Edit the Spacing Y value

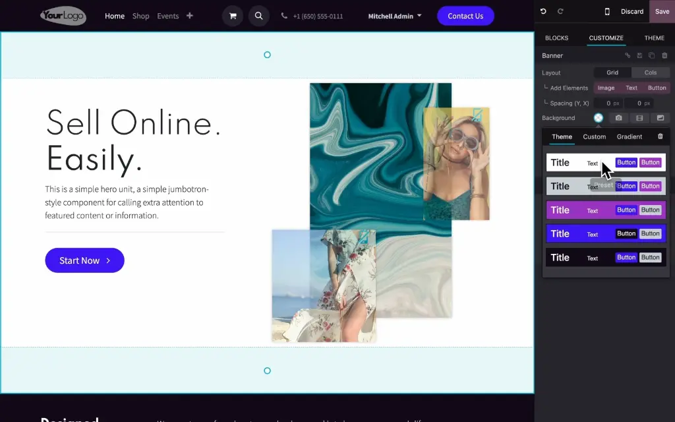tap(607, 104)
